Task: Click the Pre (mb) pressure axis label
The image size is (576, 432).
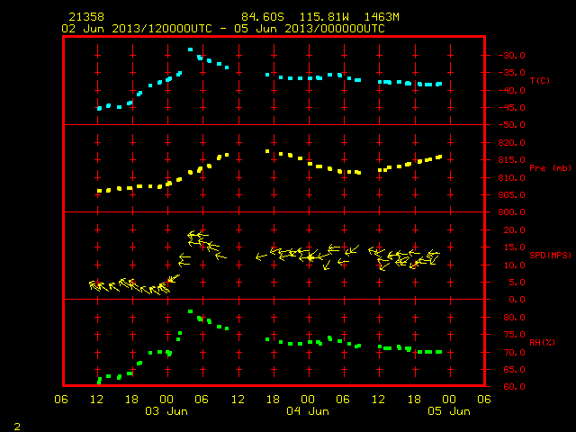Action: click(550, 168)
